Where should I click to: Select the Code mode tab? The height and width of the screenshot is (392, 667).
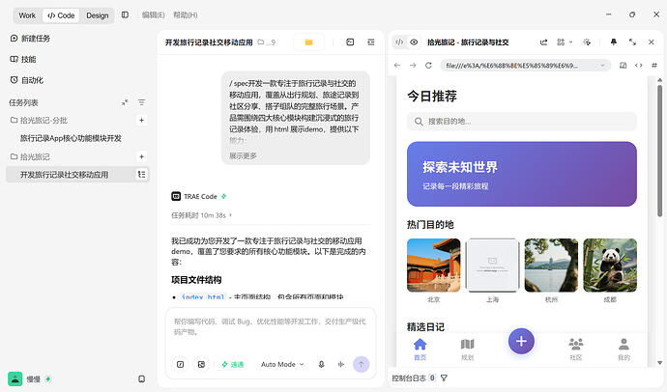pos(61,15)
